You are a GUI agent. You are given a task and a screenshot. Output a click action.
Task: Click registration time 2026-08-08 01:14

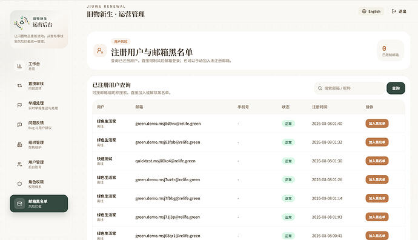coord(327,198)
